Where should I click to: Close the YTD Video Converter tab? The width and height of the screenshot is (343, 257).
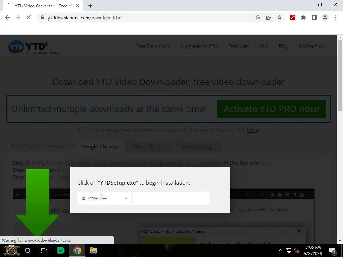78,6
